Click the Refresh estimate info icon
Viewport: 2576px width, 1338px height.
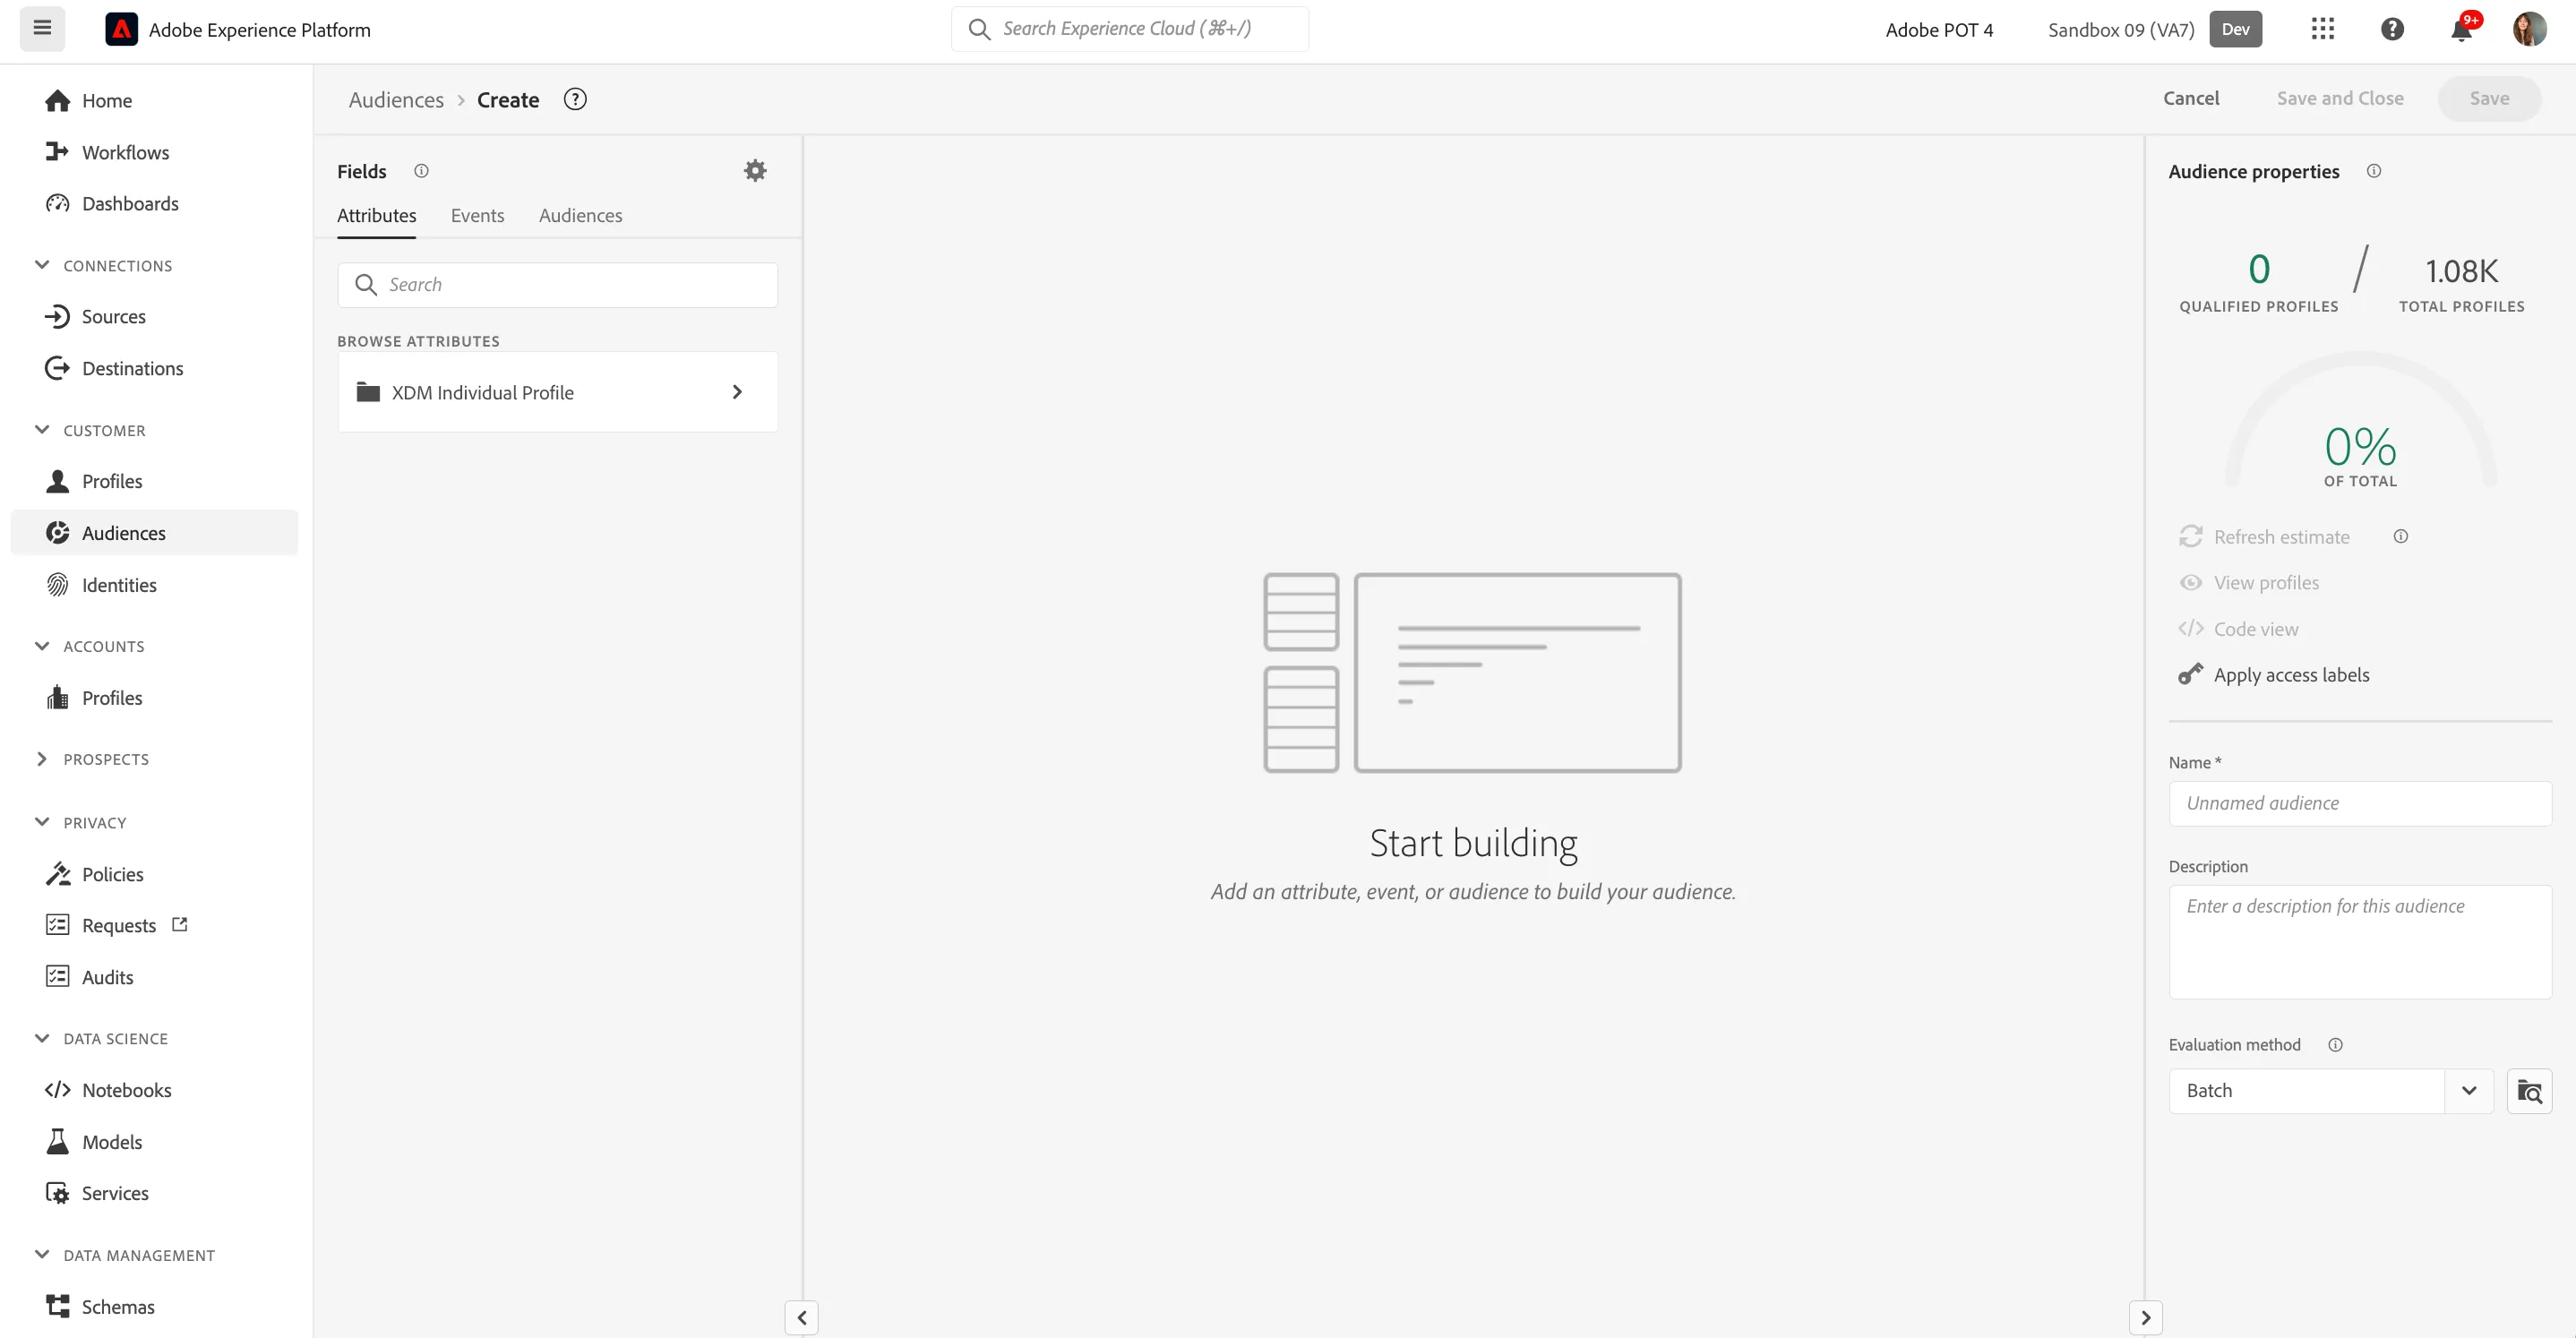point(2400,537)
